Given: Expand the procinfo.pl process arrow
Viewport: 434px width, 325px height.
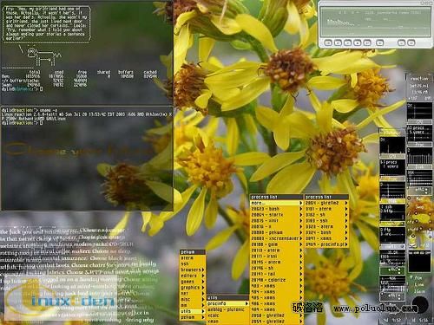Looking at the screenshot, I should click(346, 244).
